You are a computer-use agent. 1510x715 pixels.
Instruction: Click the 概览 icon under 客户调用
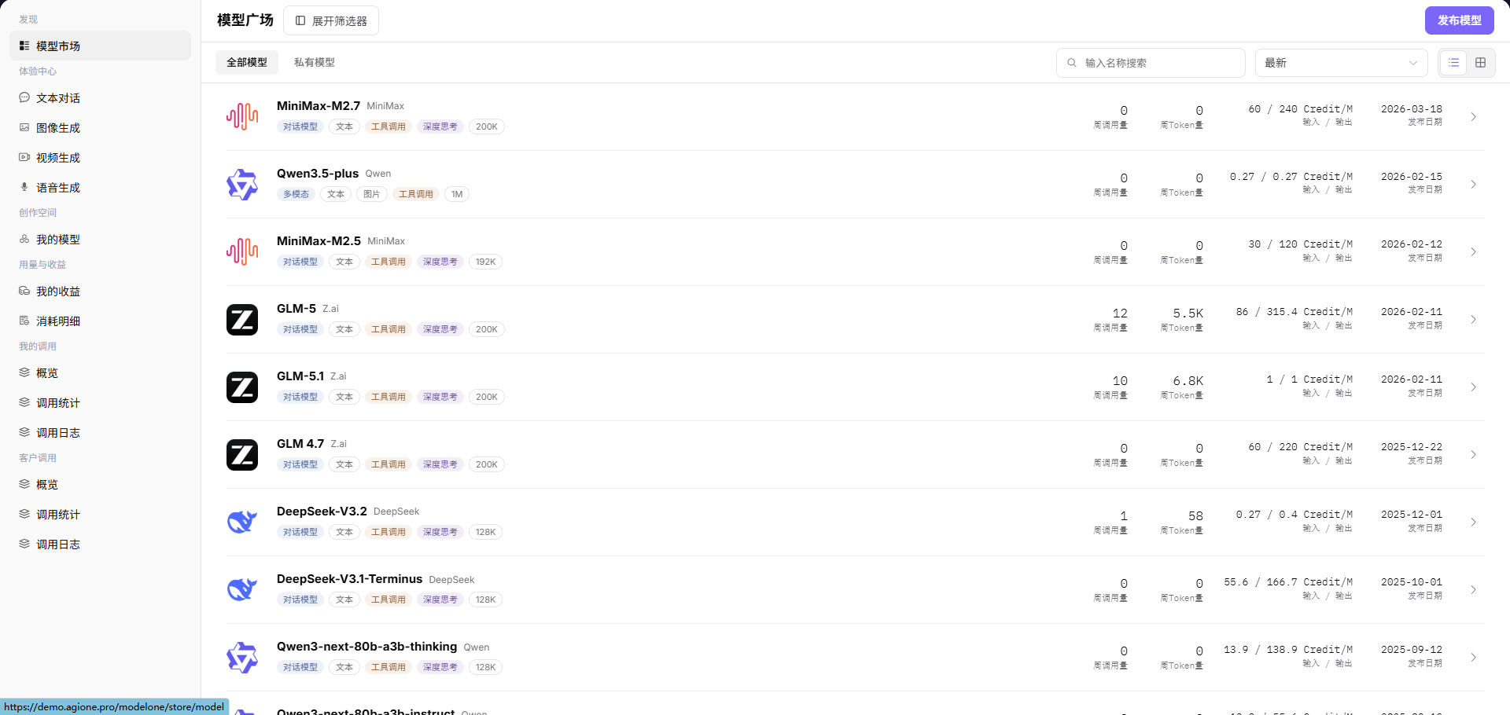24,484
